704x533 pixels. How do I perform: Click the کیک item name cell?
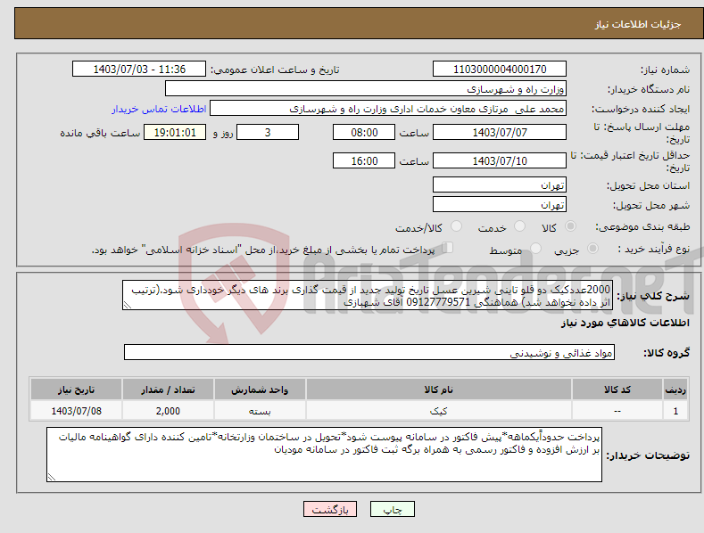pyautogui.click(x=439, y=411)
